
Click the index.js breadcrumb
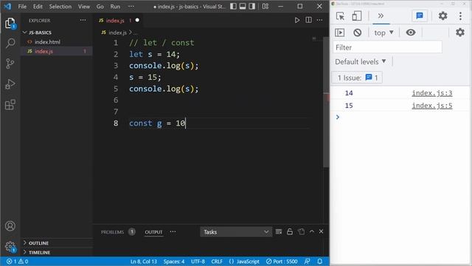117,33
